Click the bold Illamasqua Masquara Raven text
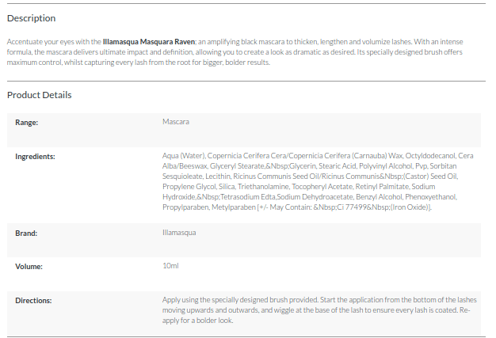 149,41
